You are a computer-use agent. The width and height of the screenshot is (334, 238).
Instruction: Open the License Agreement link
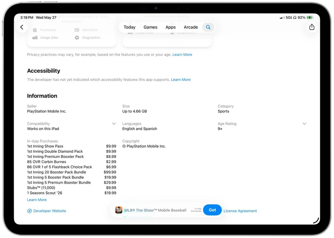pos(240,211)
